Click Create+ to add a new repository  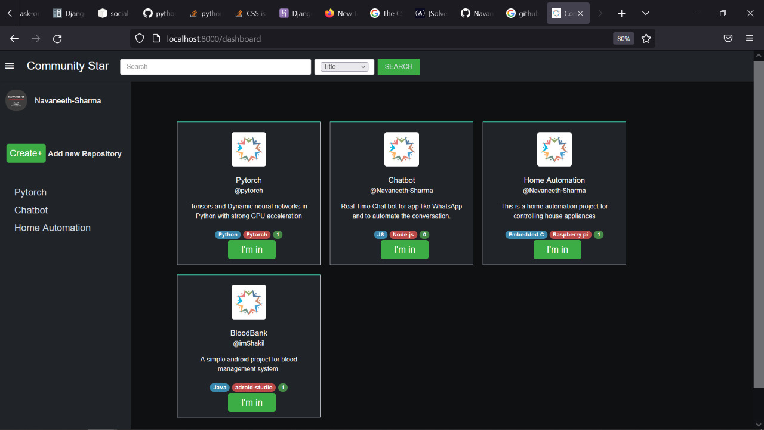26,153
